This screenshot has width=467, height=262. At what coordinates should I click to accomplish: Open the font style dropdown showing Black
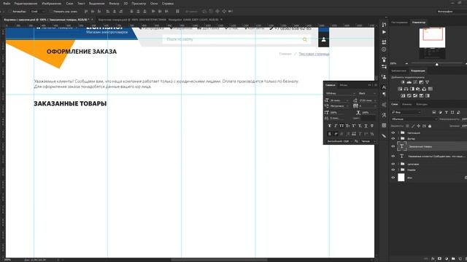367,93
